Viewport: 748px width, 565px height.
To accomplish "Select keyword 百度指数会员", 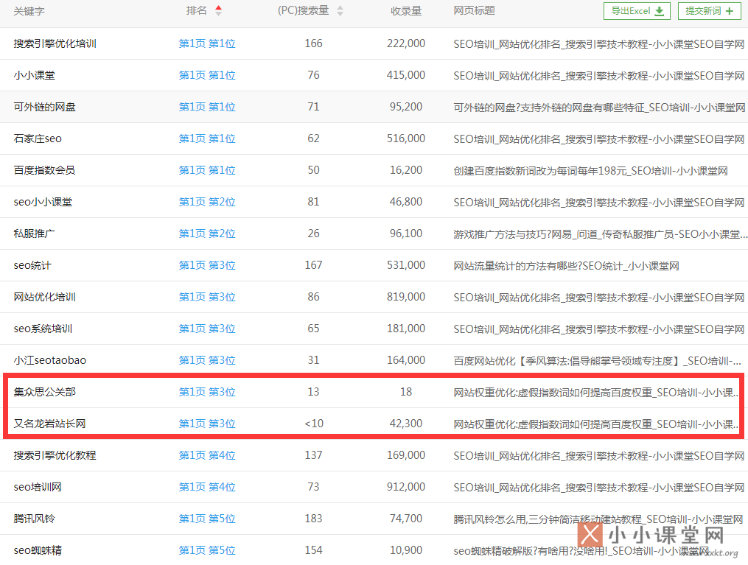I will (x=44, y=170).
